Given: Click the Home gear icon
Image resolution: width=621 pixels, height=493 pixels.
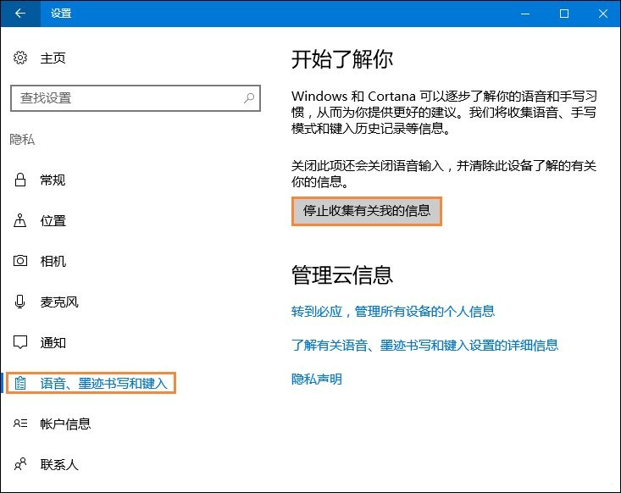Looking at the screenshot, I should [20, 58].
